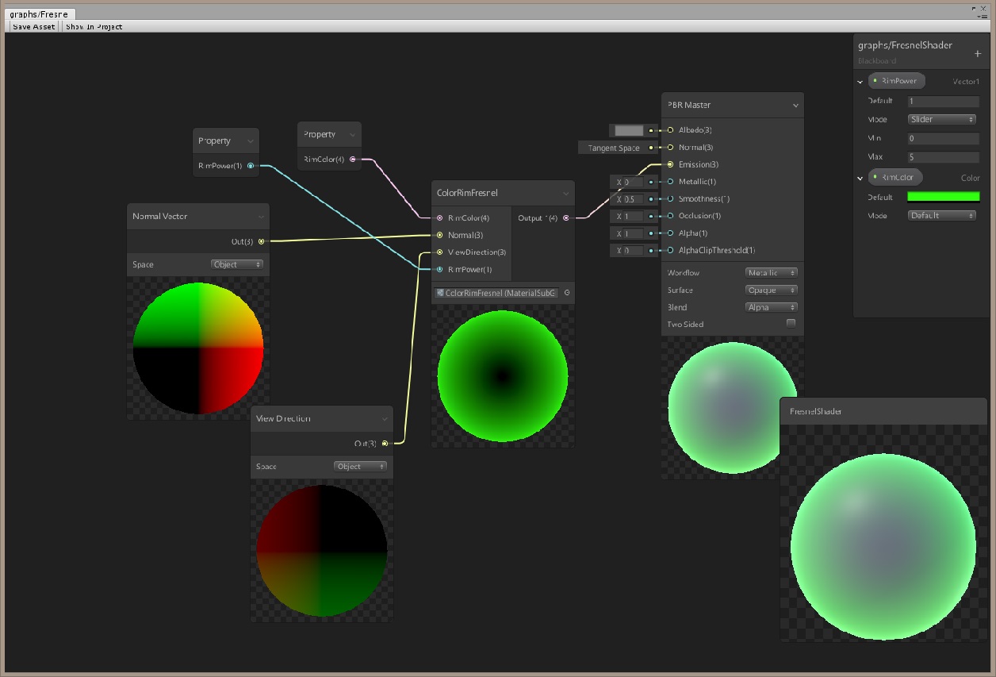Click the Show In Project button
996x677 pixels.
[94, 26]
